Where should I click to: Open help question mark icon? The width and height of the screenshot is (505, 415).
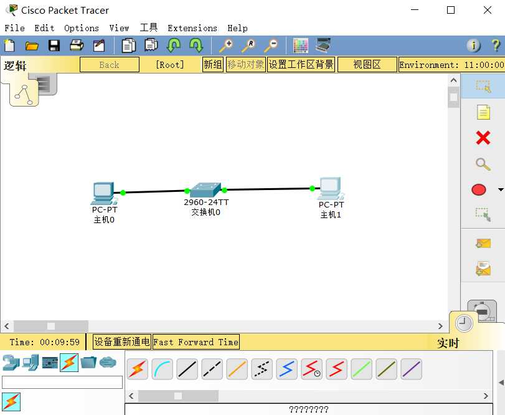point(496,45)
